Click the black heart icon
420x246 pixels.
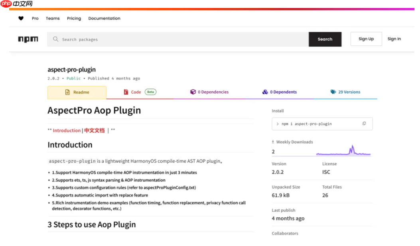(x=21, y=18)
